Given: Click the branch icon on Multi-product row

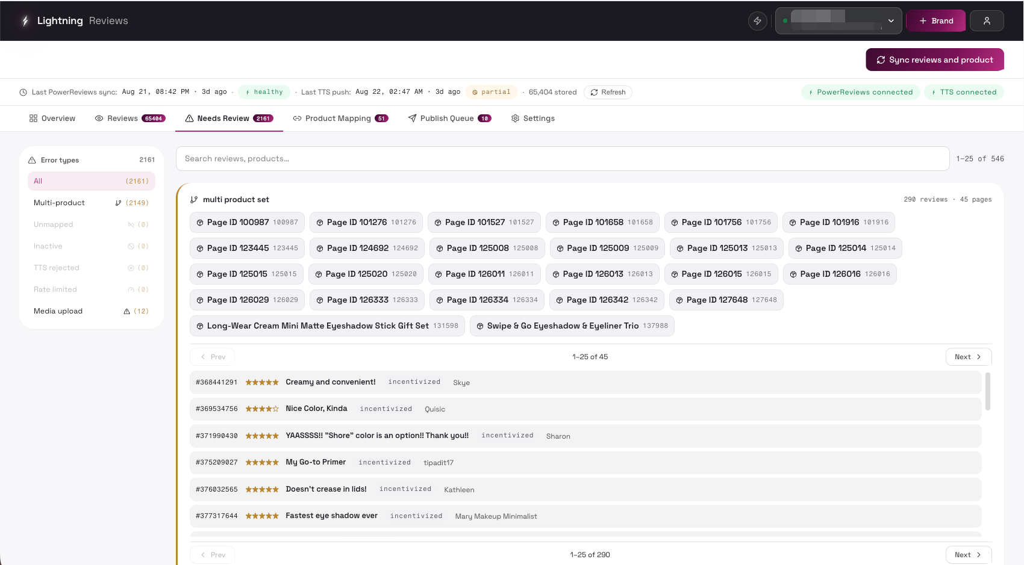Looking at the screenshot, I should pyautogui.click(x=119, y=203).
